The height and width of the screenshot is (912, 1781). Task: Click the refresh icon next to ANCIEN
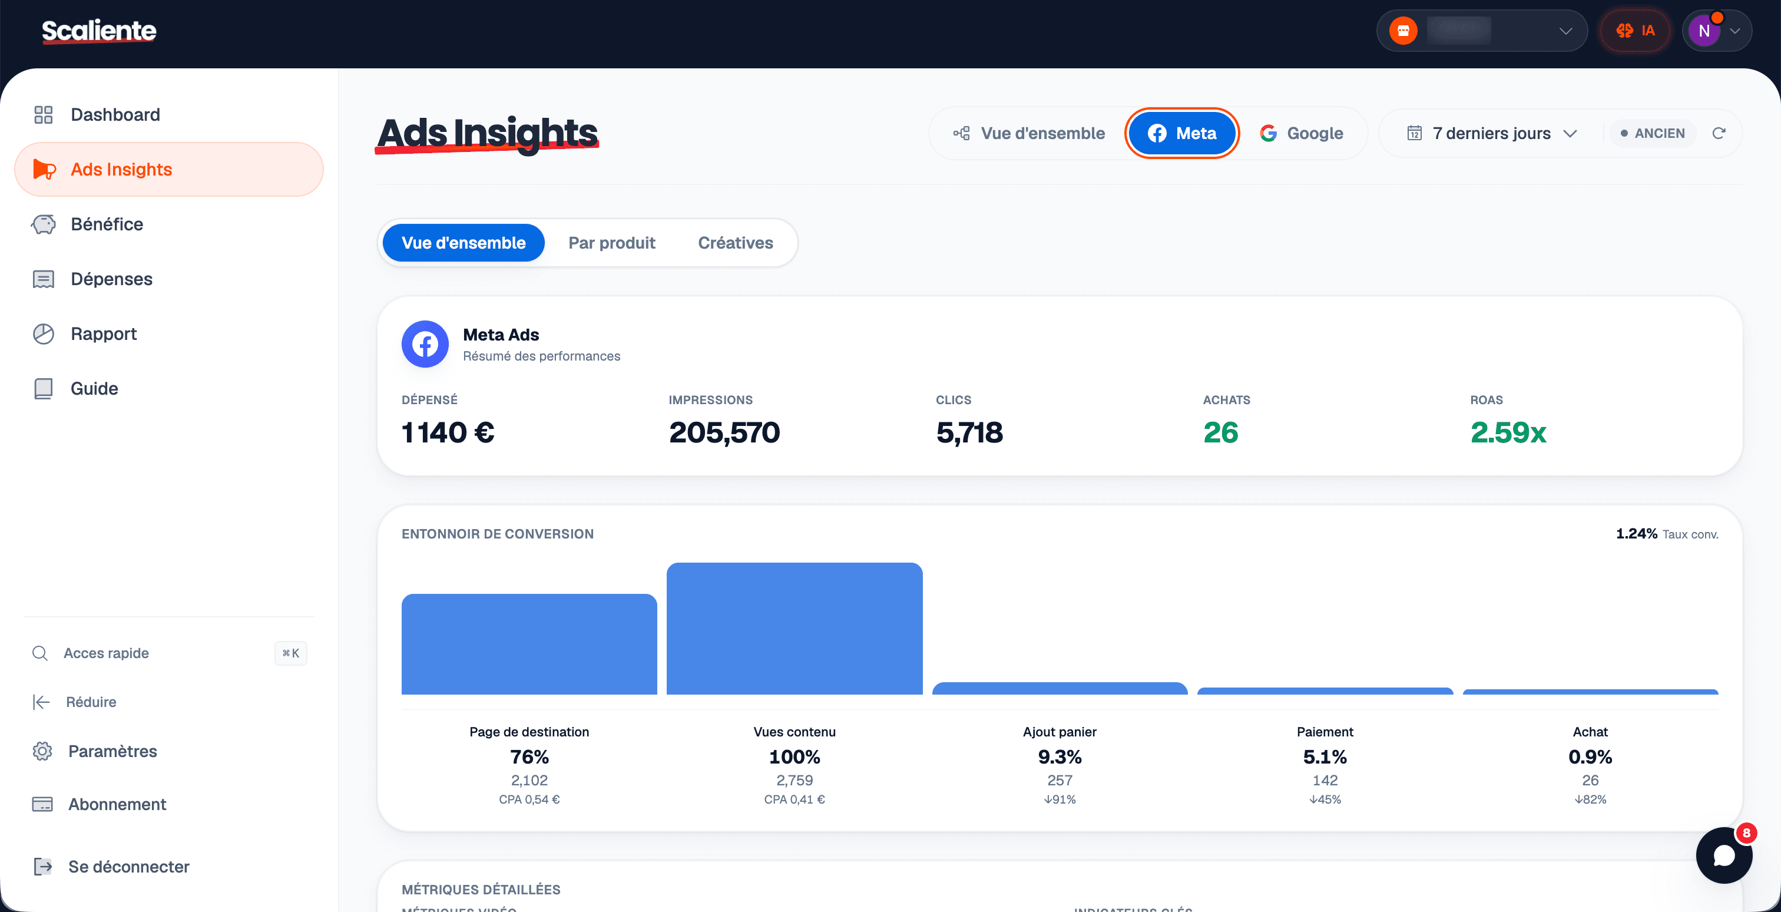[1719, 134]
